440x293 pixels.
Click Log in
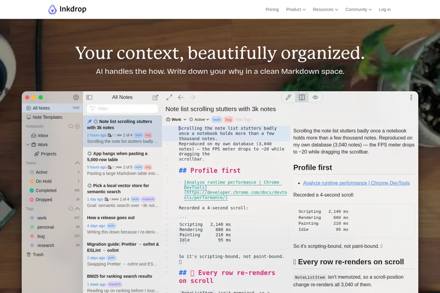coord(385,10)
